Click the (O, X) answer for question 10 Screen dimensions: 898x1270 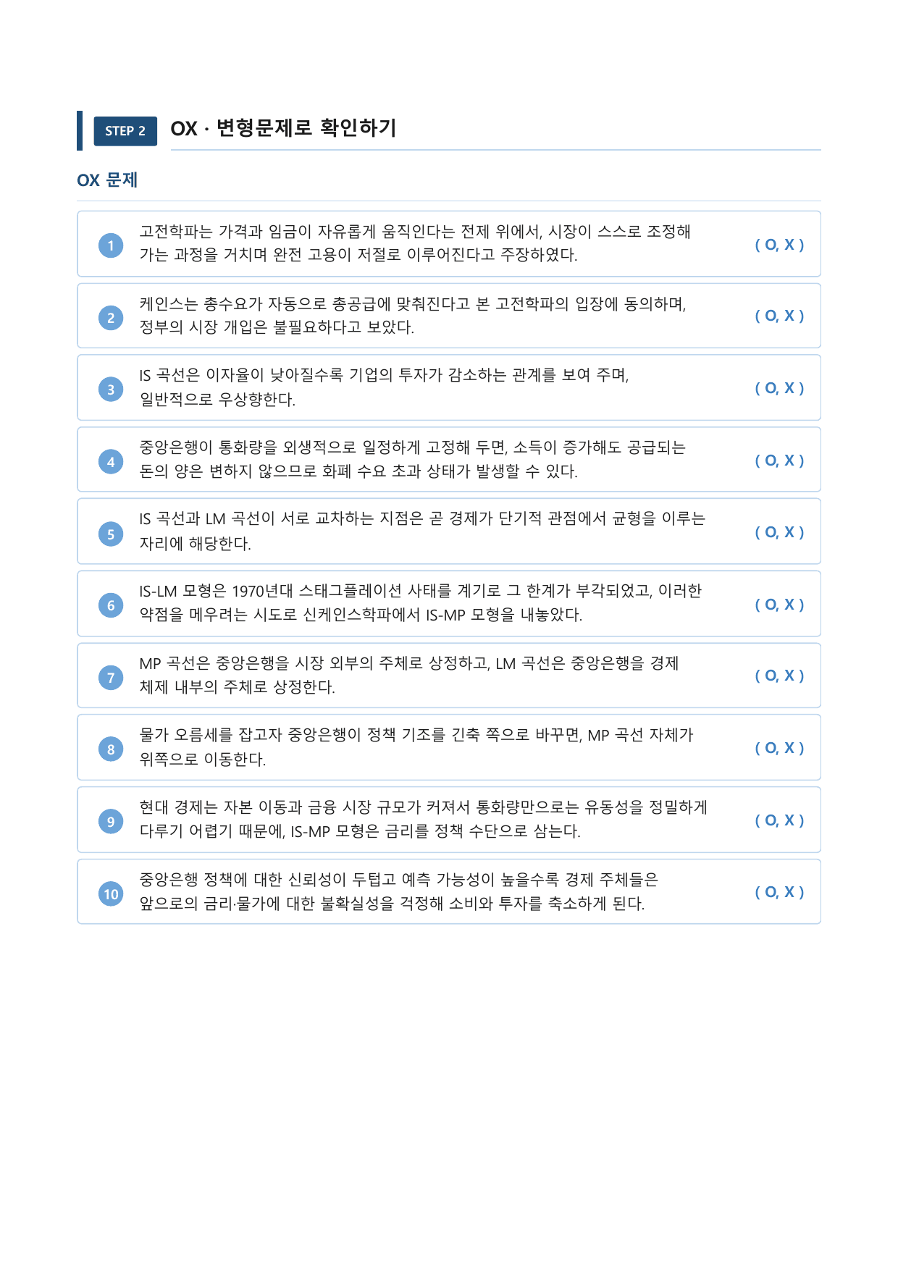pos(779,892)
